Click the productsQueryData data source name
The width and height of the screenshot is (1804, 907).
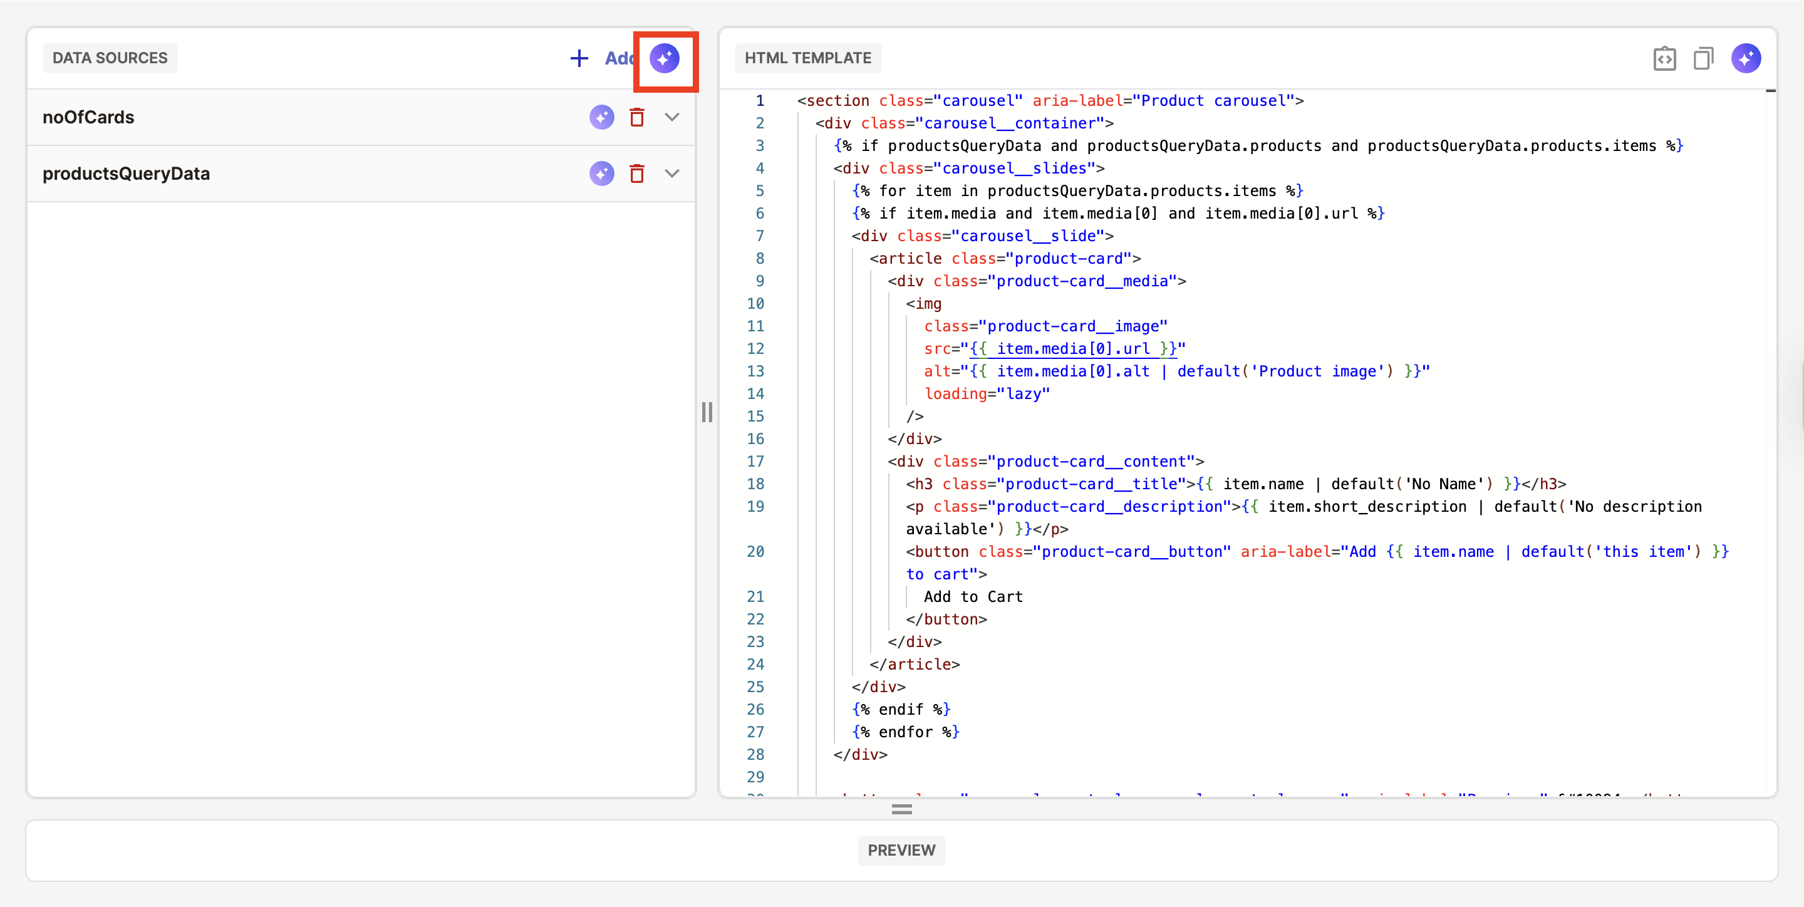(x=126, y=174)
